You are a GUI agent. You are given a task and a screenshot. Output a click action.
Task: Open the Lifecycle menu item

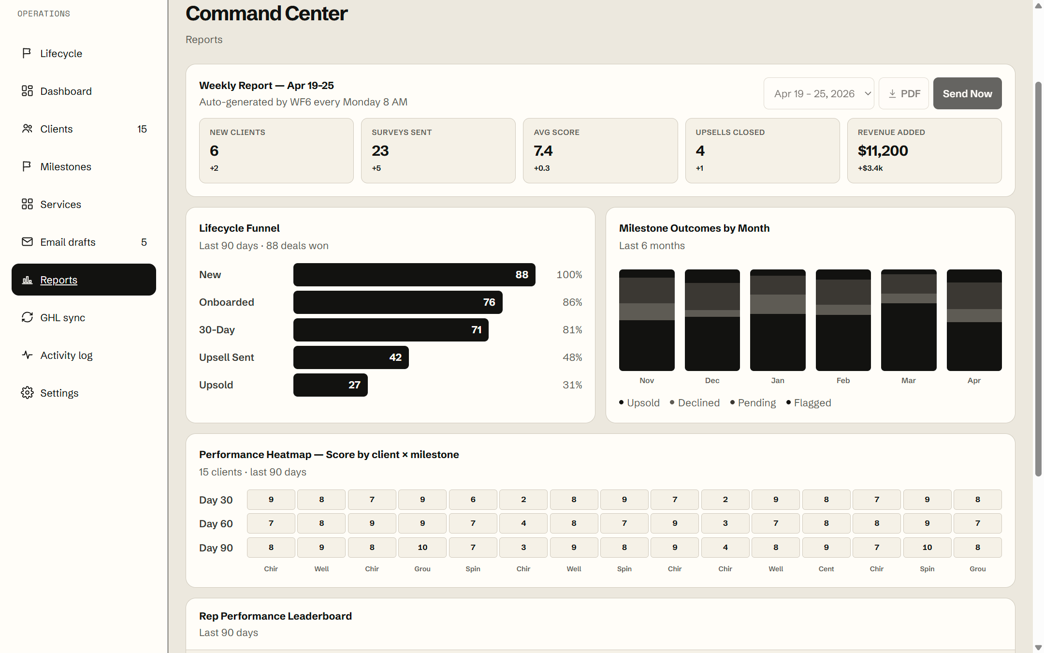[x=84, y=53]
